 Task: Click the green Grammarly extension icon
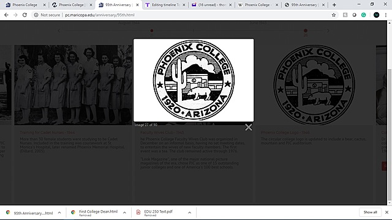363,15
